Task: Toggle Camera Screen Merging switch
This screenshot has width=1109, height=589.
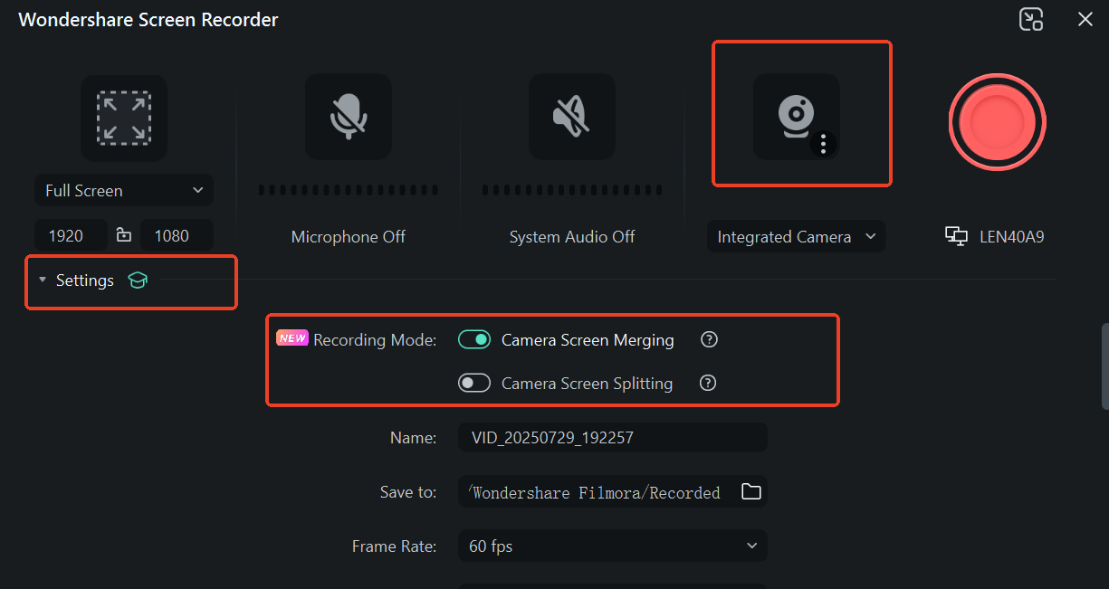Action: 474,340
